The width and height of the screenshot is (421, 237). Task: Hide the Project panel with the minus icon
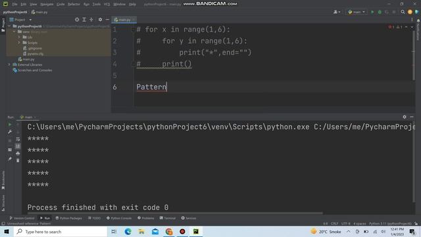tap(107, 20)
